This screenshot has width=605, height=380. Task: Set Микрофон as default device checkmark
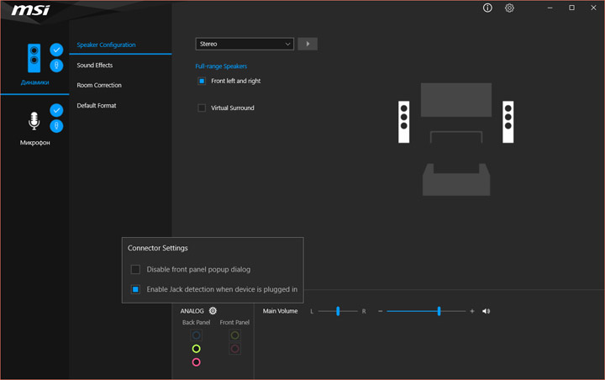[56, 110]
